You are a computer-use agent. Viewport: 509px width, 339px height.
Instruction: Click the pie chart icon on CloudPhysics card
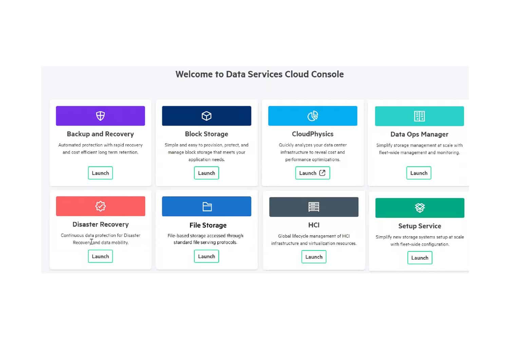coord(313,116)
